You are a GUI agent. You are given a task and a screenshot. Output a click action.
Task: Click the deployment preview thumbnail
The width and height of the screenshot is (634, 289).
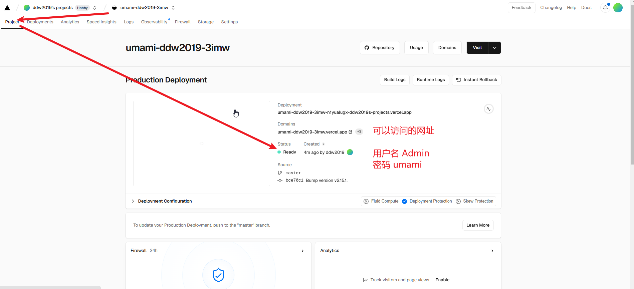tap(202, 143)
